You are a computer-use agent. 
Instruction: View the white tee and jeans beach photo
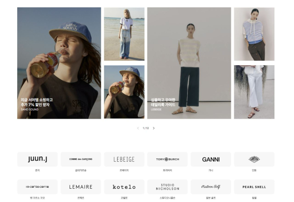coord(124,34)
